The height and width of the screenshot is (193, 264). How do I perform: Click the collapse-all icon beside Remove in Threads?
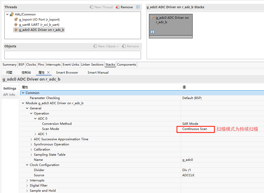(138, 7)
